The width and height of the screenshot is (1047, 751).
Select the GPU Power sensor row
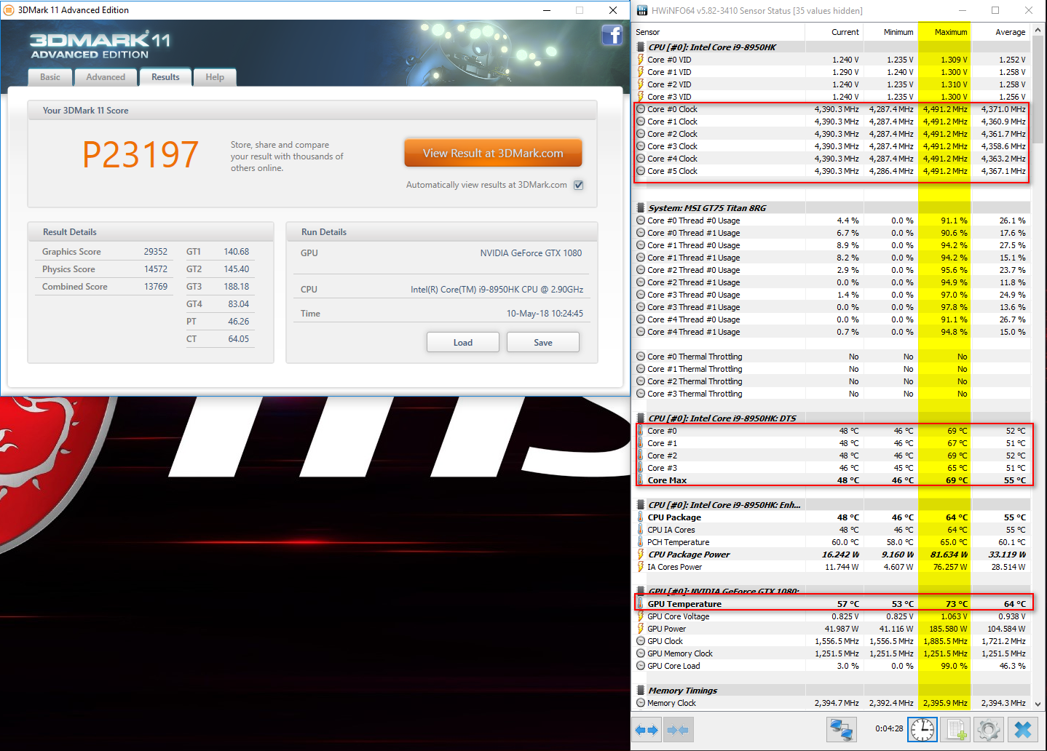click(x=831, y=629)
